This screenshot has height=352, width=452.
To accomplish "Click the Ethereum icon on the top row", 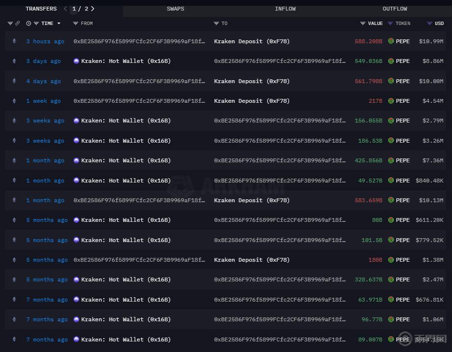I will pyautogui.click(x=14, y=41).
